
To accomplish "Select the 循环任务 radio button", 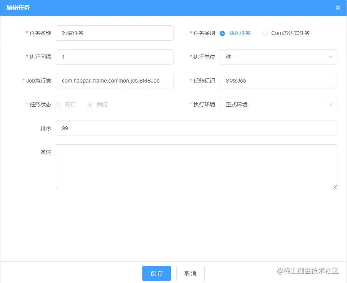I will 222,33.
